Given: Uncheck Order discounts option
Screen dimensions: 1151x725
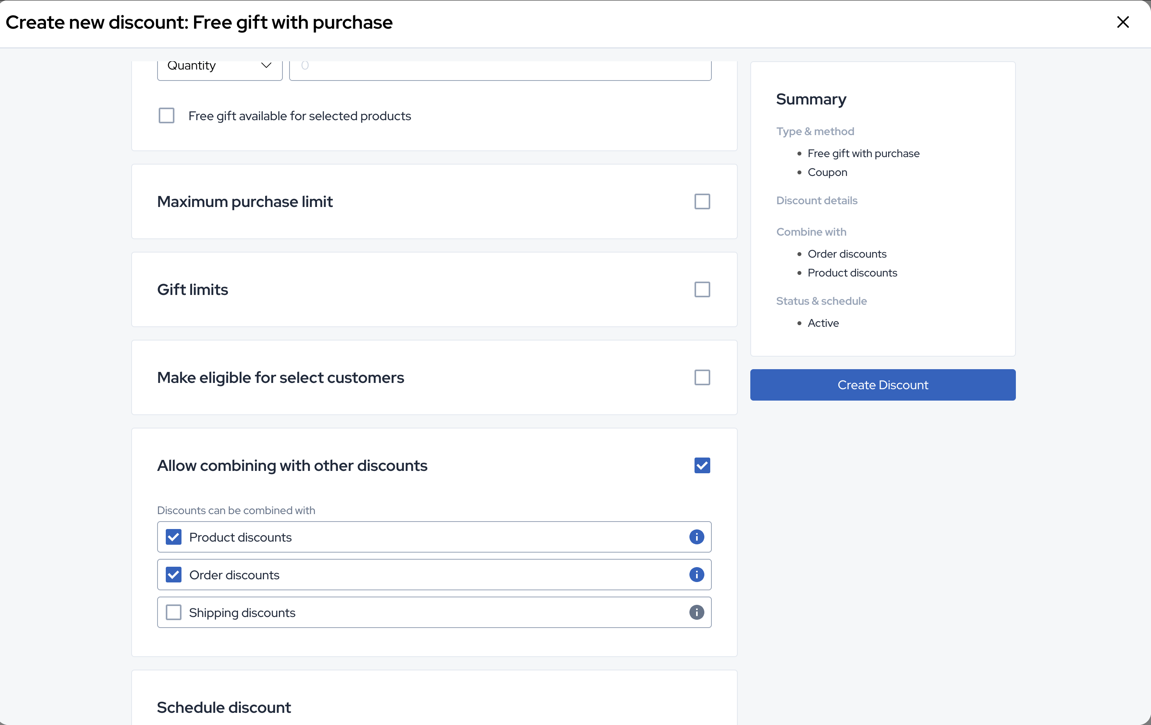Looking at the screenshot, I should coord(174,575).
